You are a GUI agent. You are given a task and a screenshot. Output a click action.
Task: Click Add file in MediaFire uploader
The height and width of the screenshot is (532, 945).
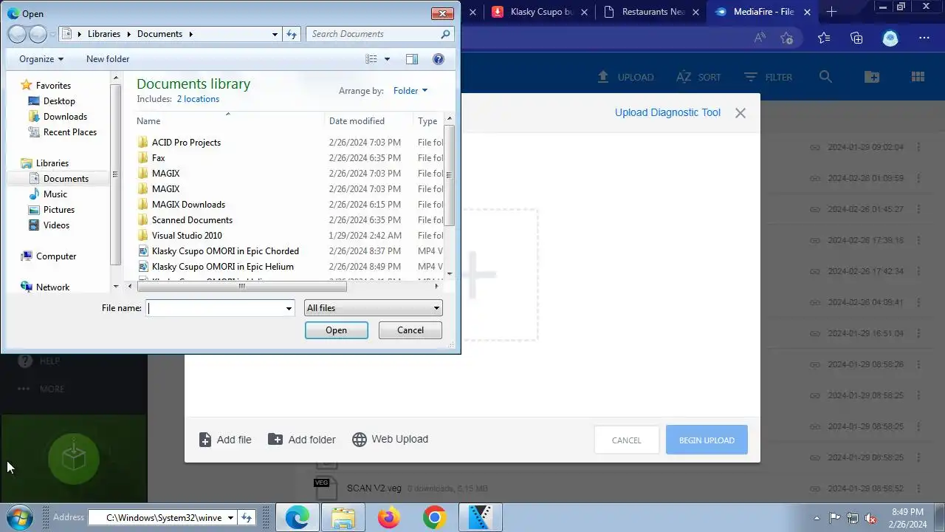tap(225, 440)
